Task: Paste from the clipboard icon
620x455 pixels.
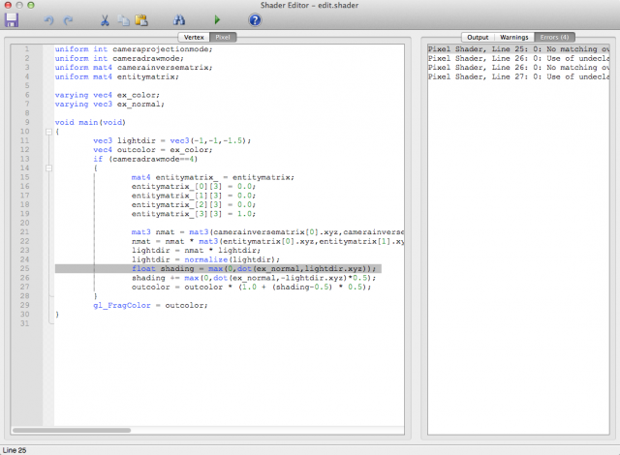Action: tap(141, 18)
